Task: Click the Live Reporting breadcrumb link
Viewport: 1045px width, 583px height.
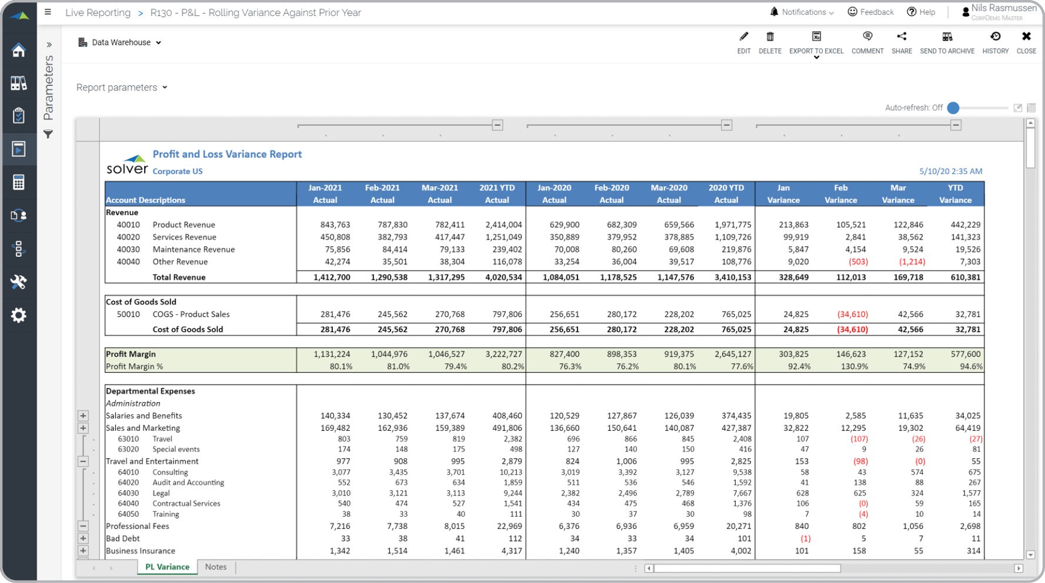Action: coord(98,12)
